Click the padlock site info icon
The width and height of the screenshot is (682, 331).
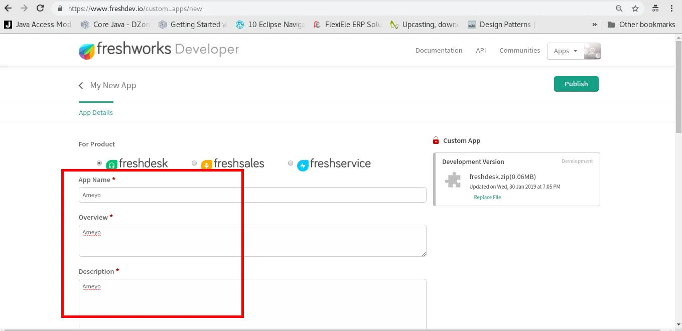pos(60,9)
